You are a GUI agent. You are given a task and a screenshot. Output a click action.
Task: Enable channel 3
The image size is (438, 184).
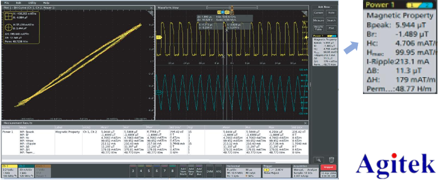click(133, 171)
